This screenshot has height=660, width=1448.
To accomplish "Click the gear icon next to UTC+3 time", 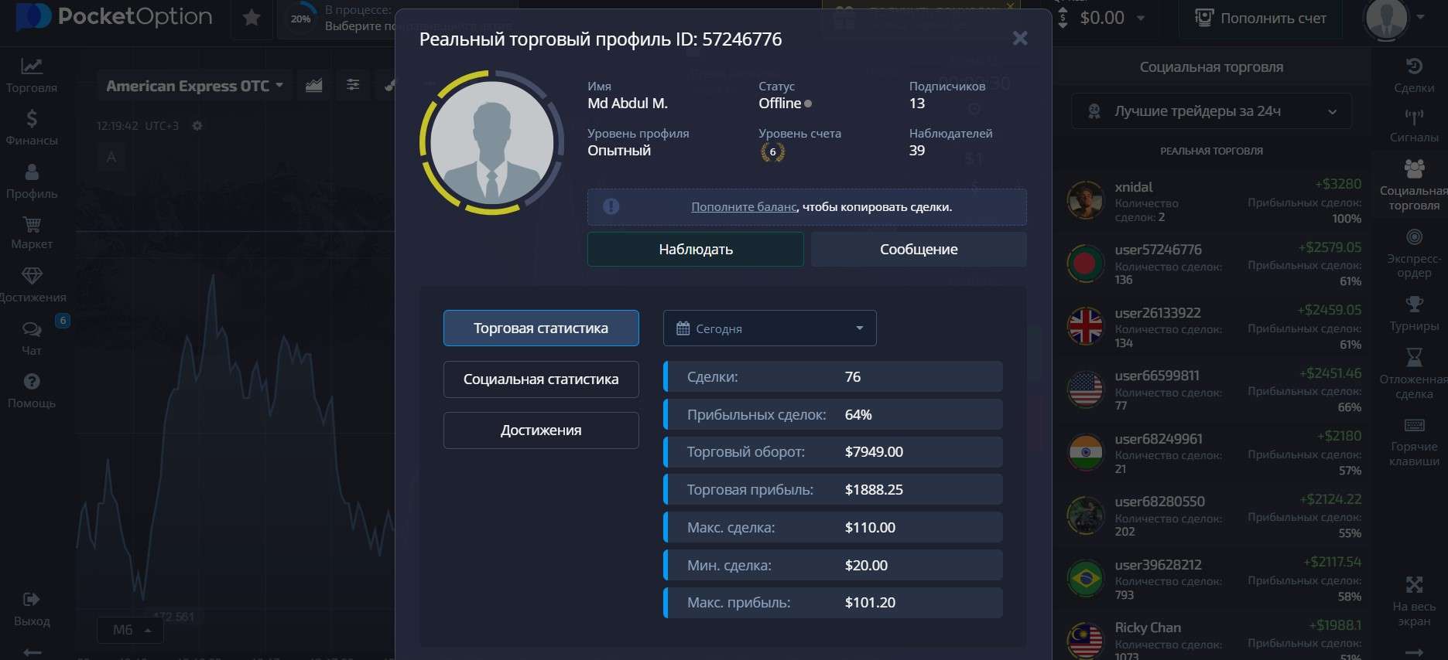I will tap(197, 125).
